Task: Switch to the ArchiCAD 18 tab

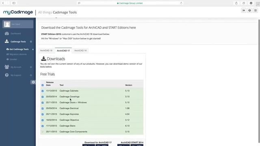Action: (46, 50)
